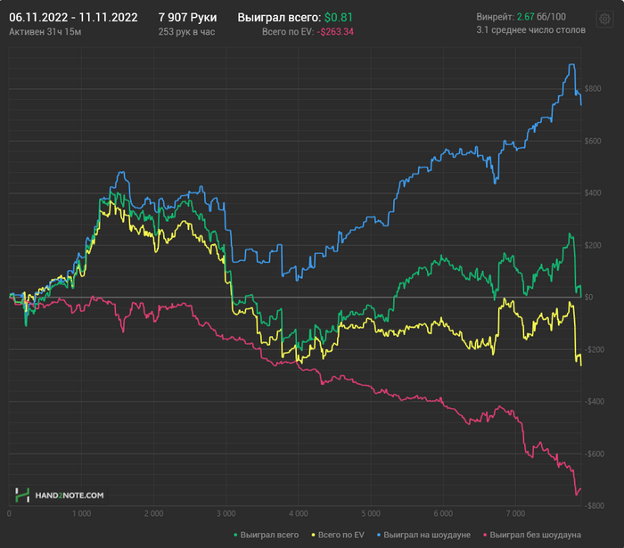This screenshot has width=624, height=548.
Task: Click the '4 000' x-axis label
Action: pos(299,514)
